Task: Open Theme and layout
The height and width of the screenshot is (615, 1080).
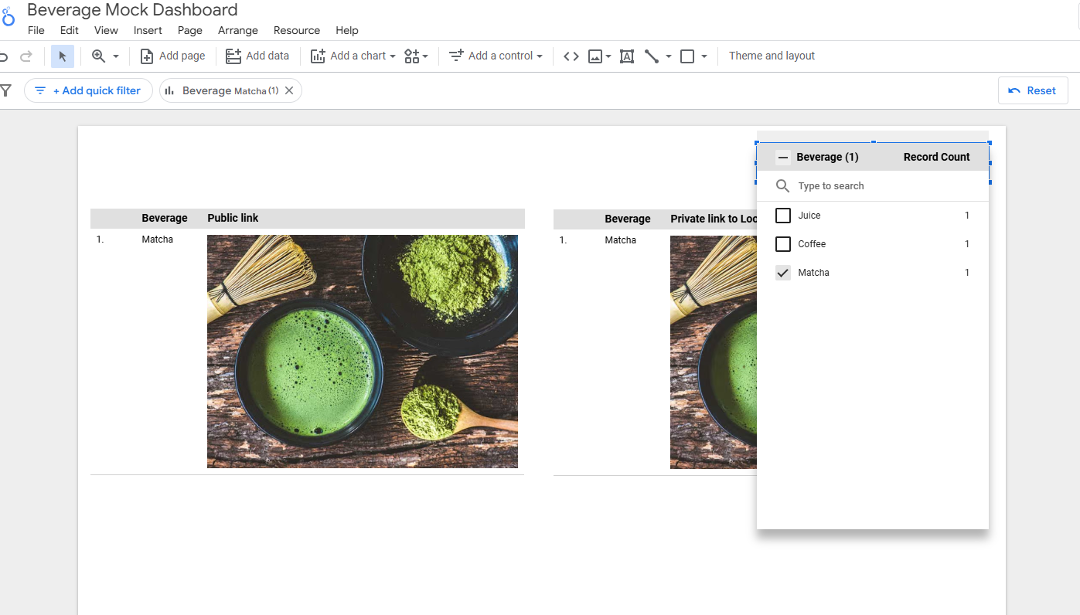Action: [771, 56]
